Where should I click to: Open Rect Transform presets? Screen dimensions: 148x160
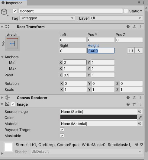[134, 27]
